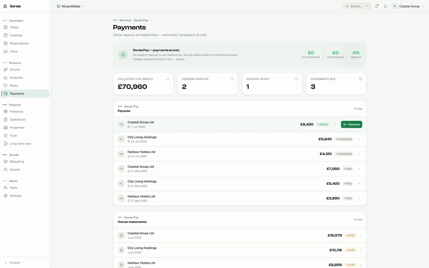The width and height of the screenshot is (429, 268).
Task: Expand Coastal Group Ltd 7 Jun payout
Action: (335, 124)
